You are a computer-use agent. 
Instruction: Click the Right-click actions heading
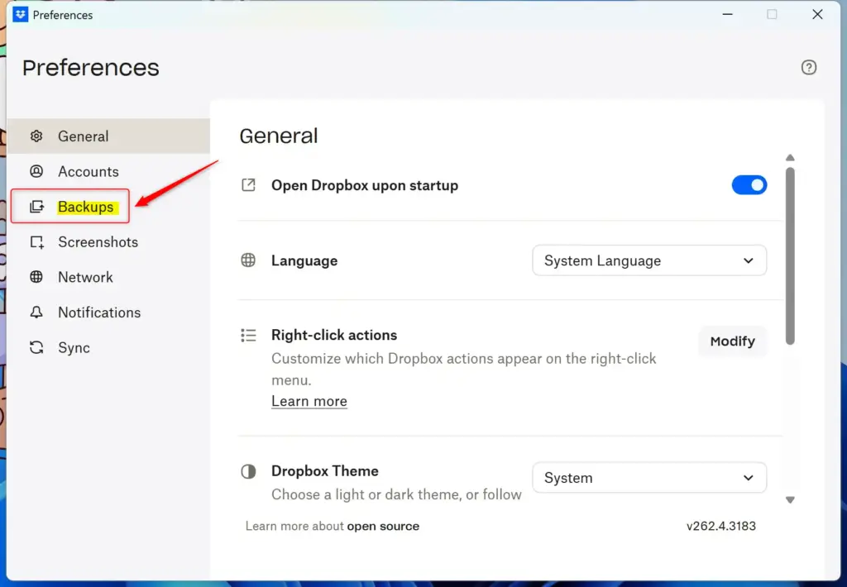[334, 335]
